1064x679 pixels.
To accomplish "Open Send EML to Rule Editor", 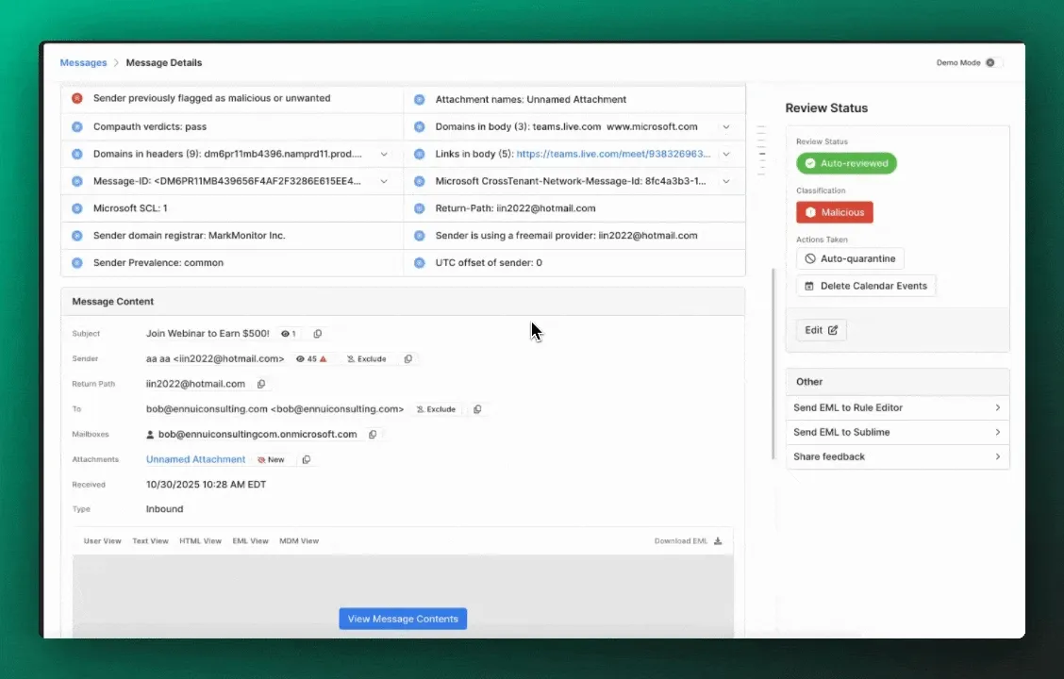I will pyautogui.click(x=896, y=407).
